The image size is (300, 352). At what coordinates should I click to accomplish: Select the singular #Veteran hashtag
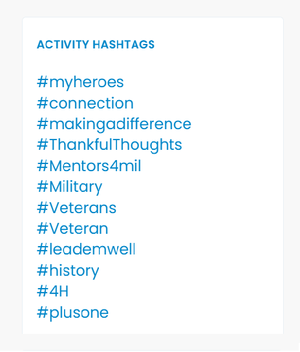point(72,229)
